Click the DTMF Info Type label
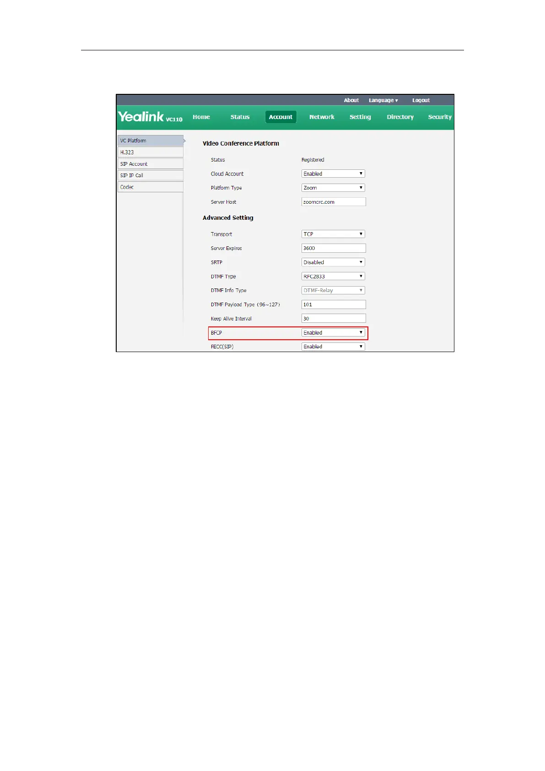The image size is (545, 771). 228,290
